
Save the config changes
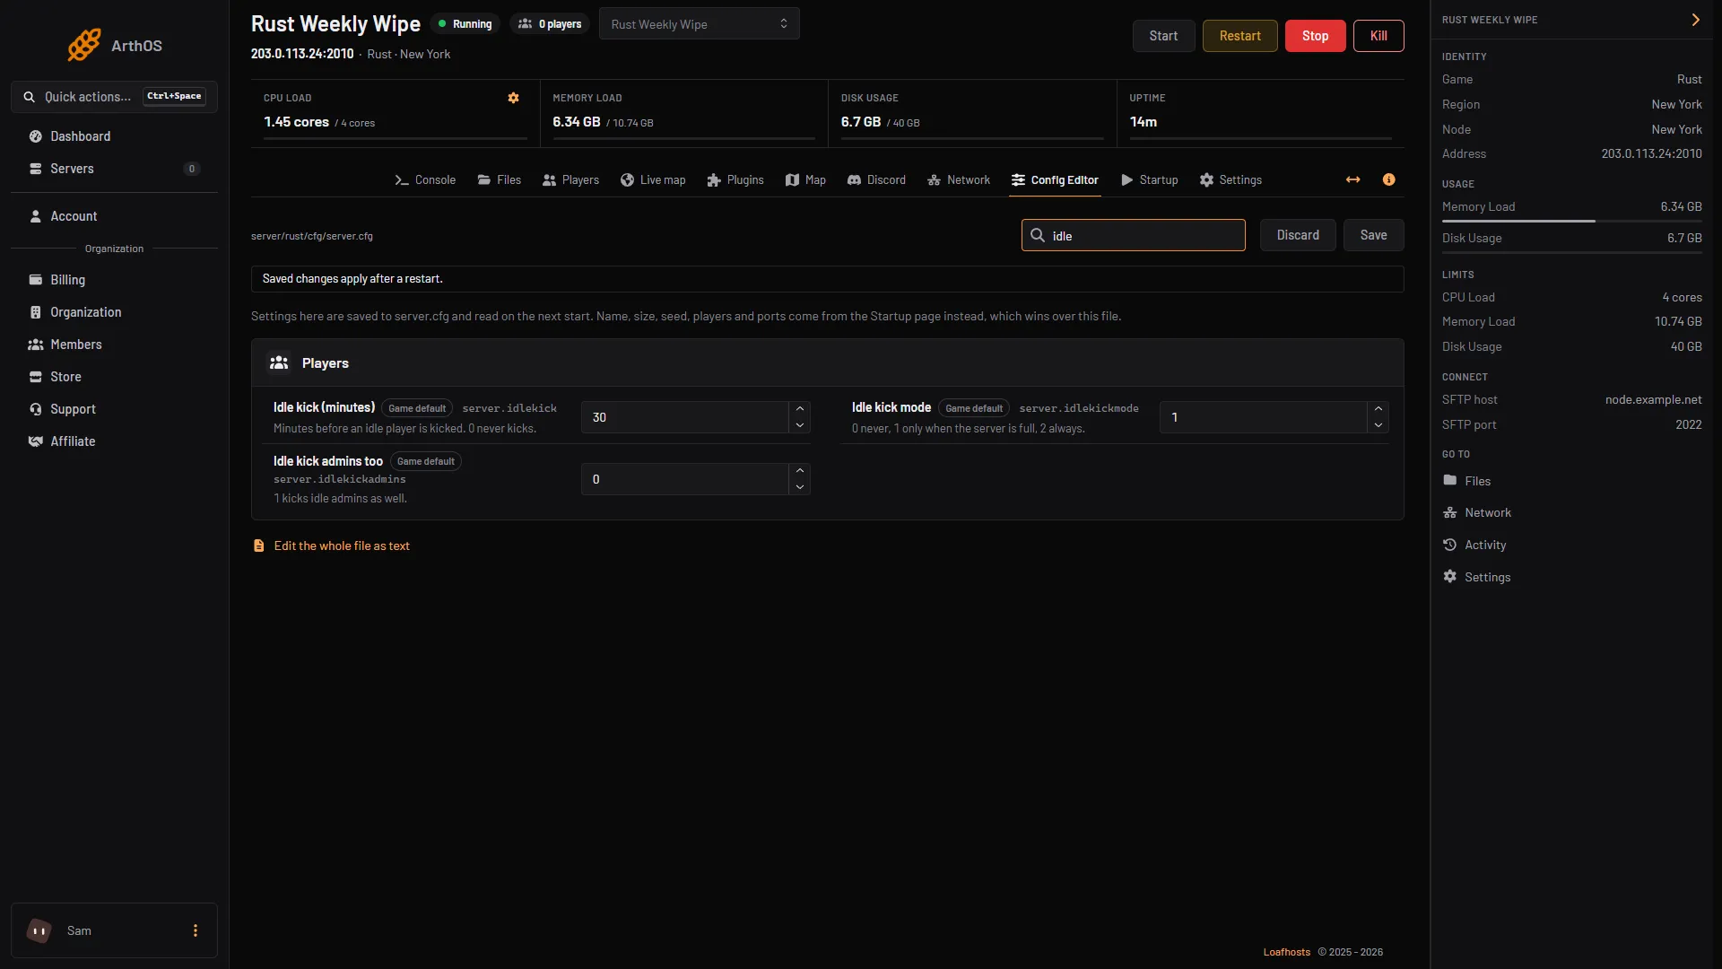coord(1373,235)
